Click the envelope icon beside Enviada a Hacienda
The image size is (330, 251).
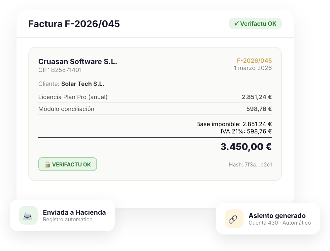tap(28, 216)
